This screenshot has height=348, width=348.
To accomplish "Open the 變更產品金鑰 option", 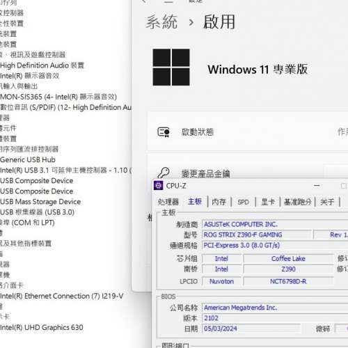I will [x=205, y=173].
